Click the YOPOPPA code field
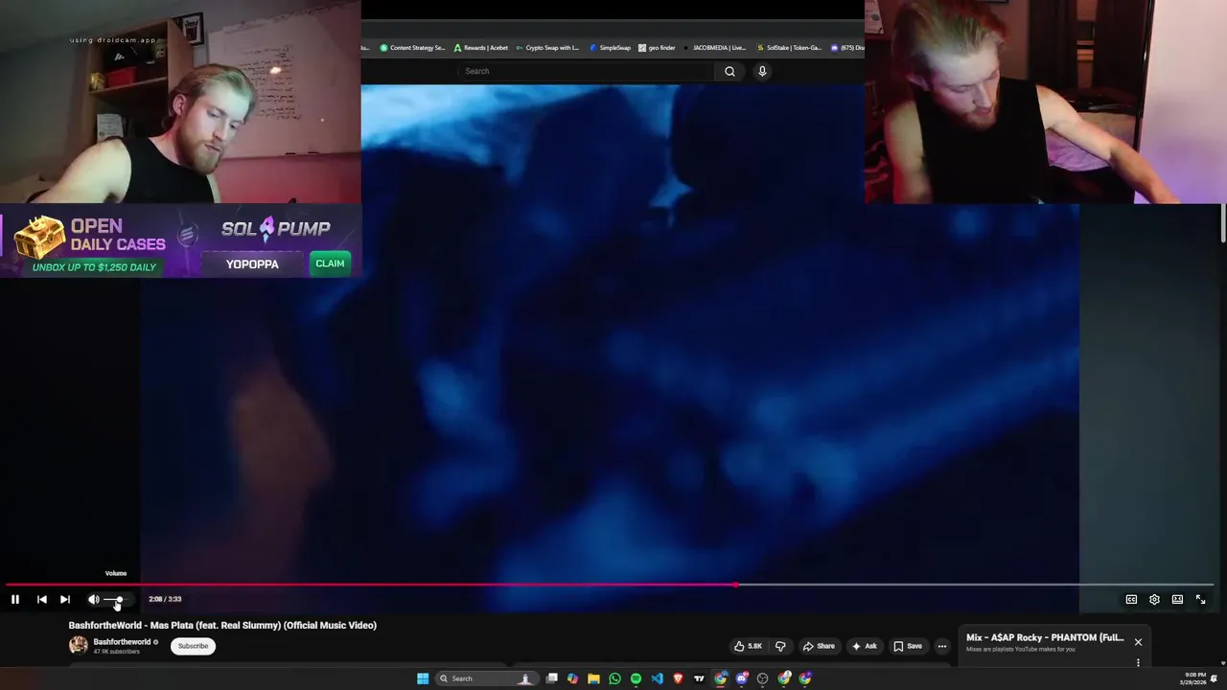The width and height of the screenshot is (1227, 690). [x=252, y=264]
